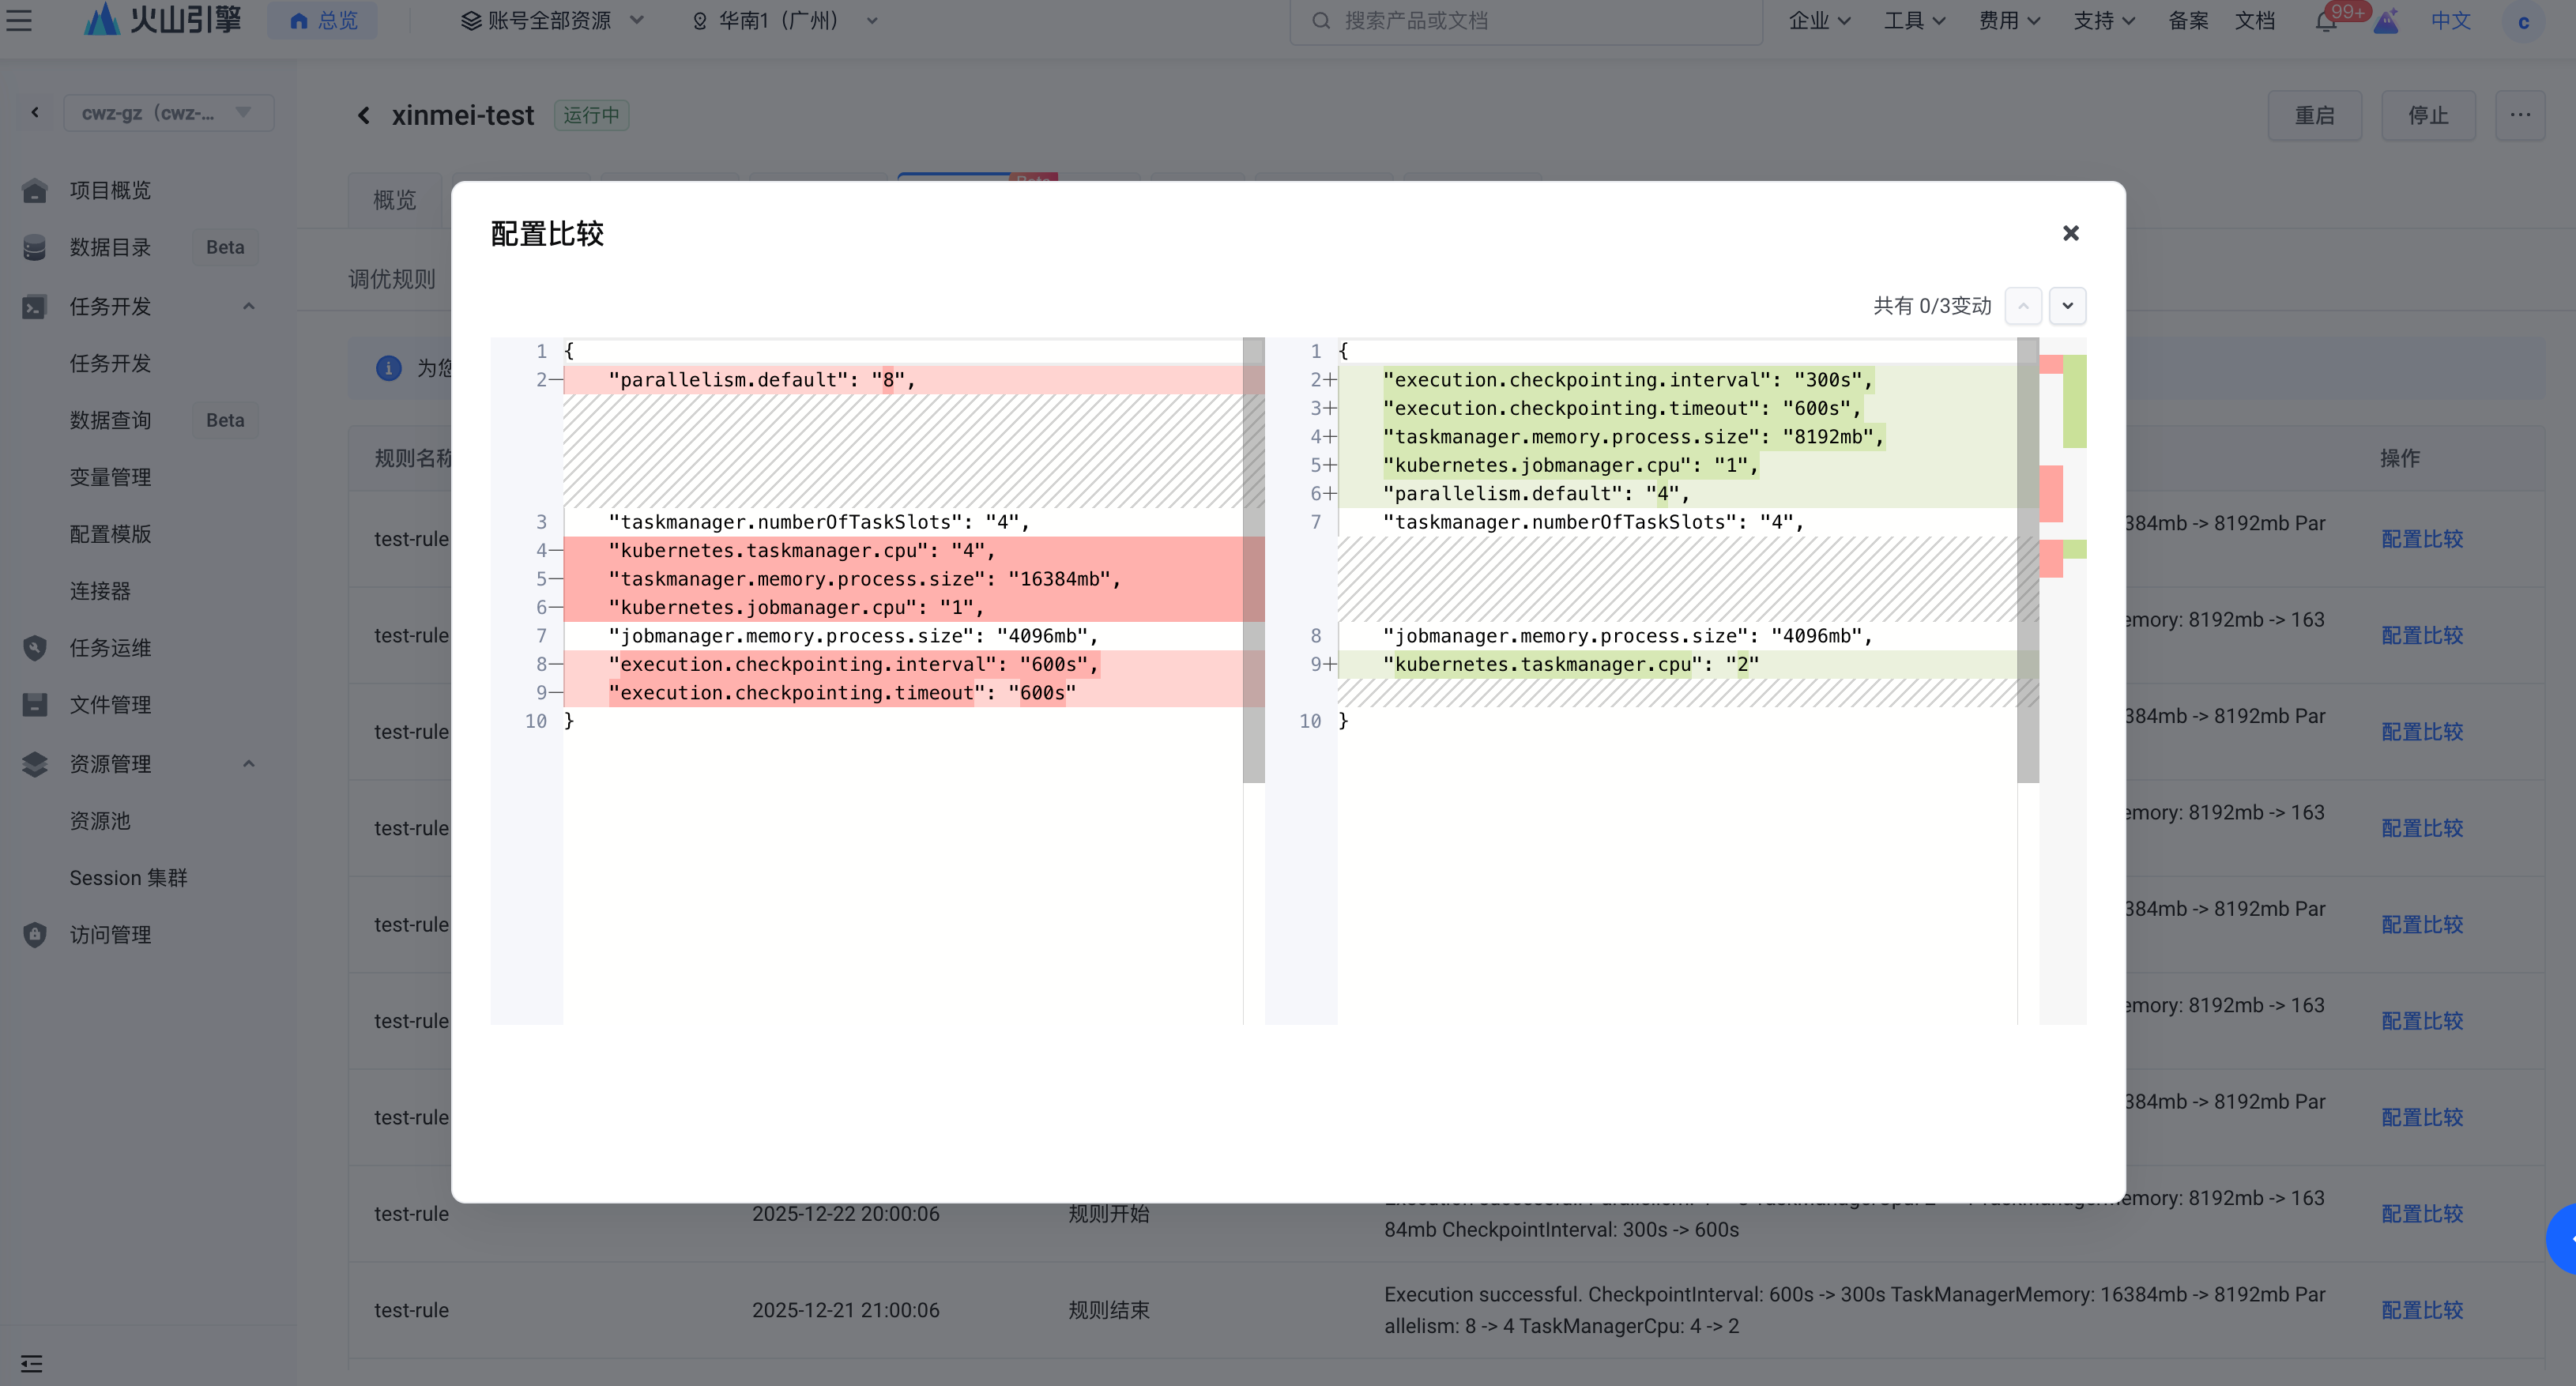Collapse the sidebar with bottom-left icon
2576x1386 pixels.
pyautogui.click(x=31, y=1363)
